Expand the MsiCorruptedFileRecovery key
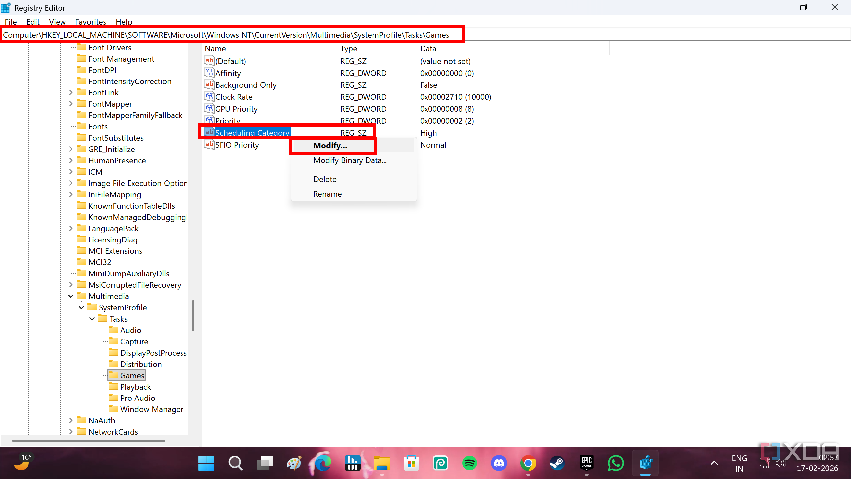The width and height of the screenshot is (851, 479). click(x=71, y=285)
